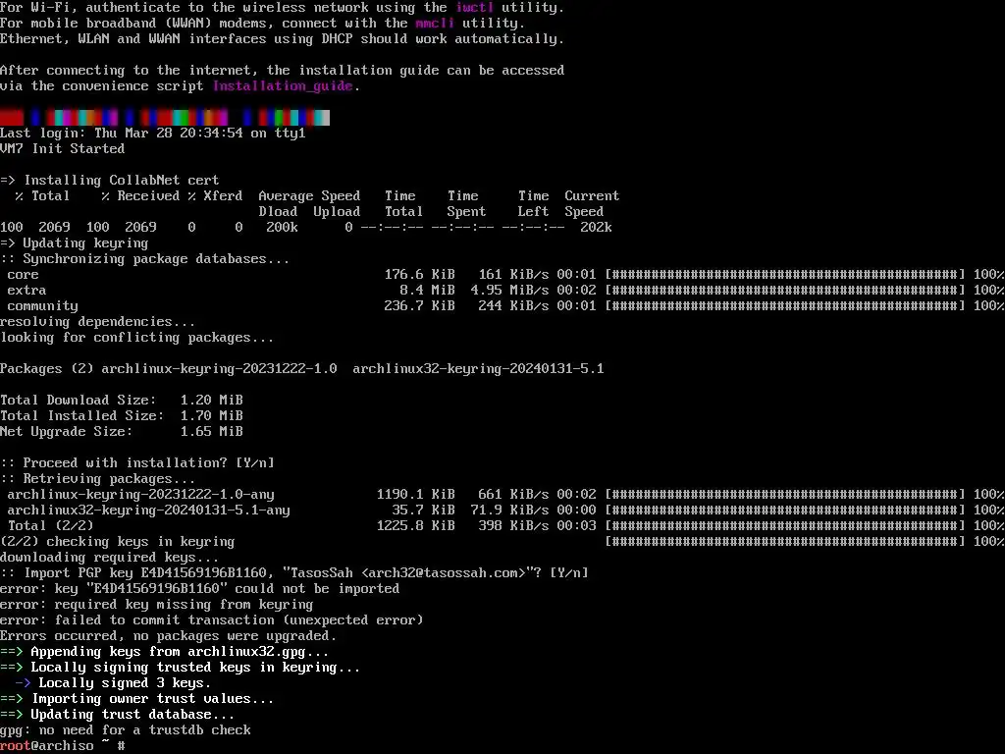
Task: Click 'looking for conflicting packages...' line
Action: (x=136, y=338)
